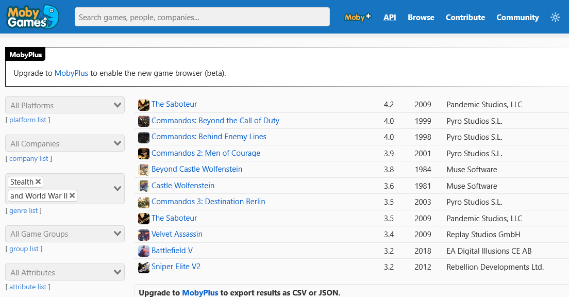Click the 2018 year for Battlefield V

point(423,251)
